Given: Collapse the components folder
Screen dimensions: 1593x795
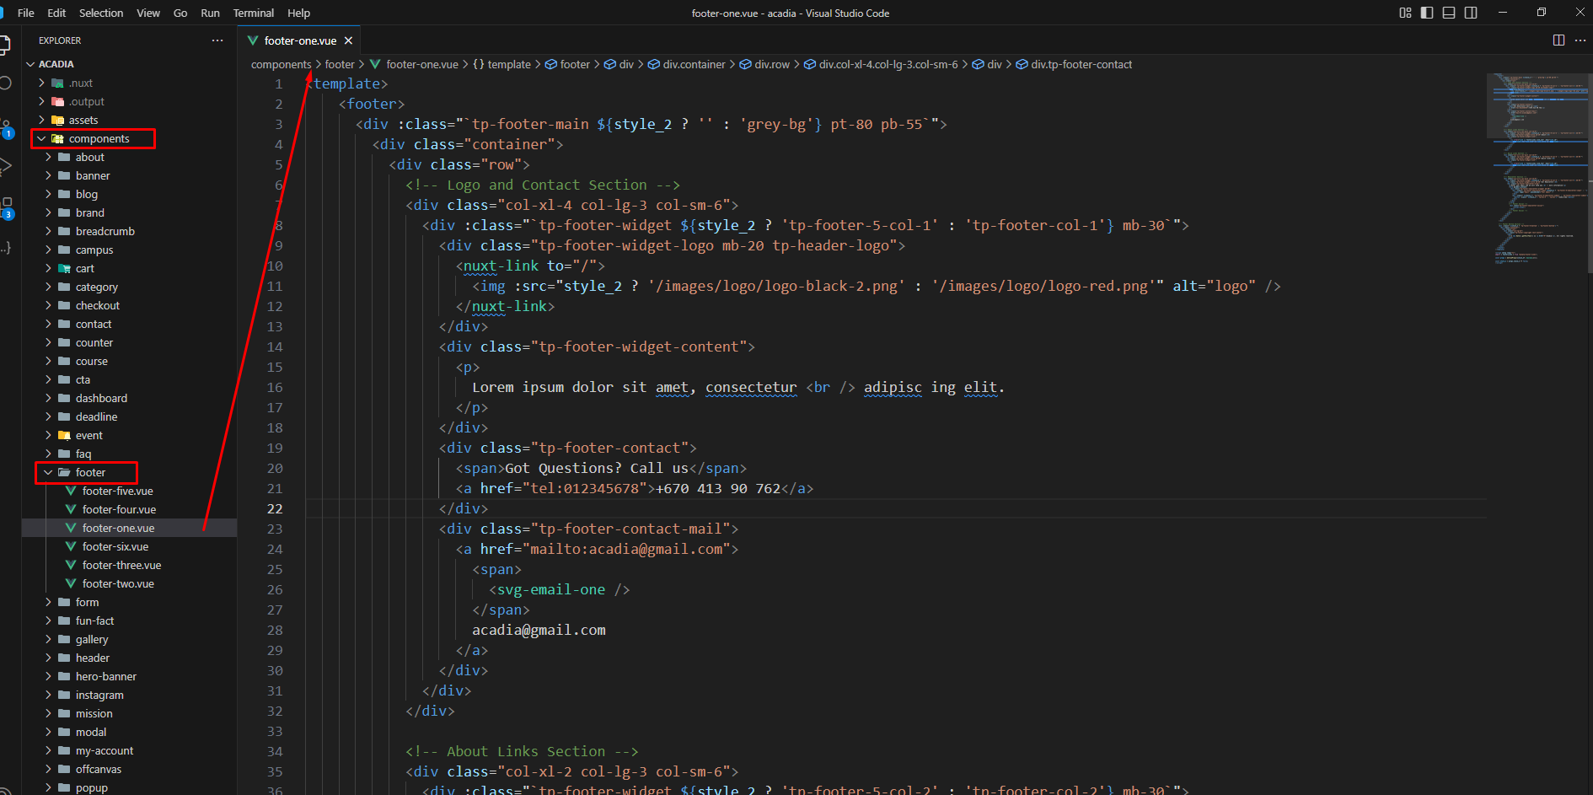Looking at the screenshot, I should (41, 138).
